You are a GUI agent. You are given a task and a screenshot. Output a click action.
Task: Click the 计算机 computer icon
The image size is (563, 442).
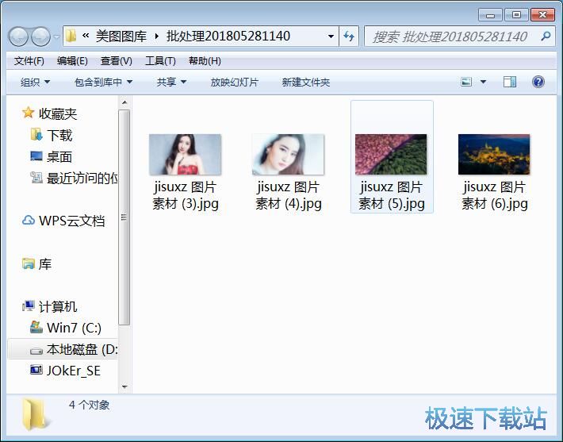(29, 306)
